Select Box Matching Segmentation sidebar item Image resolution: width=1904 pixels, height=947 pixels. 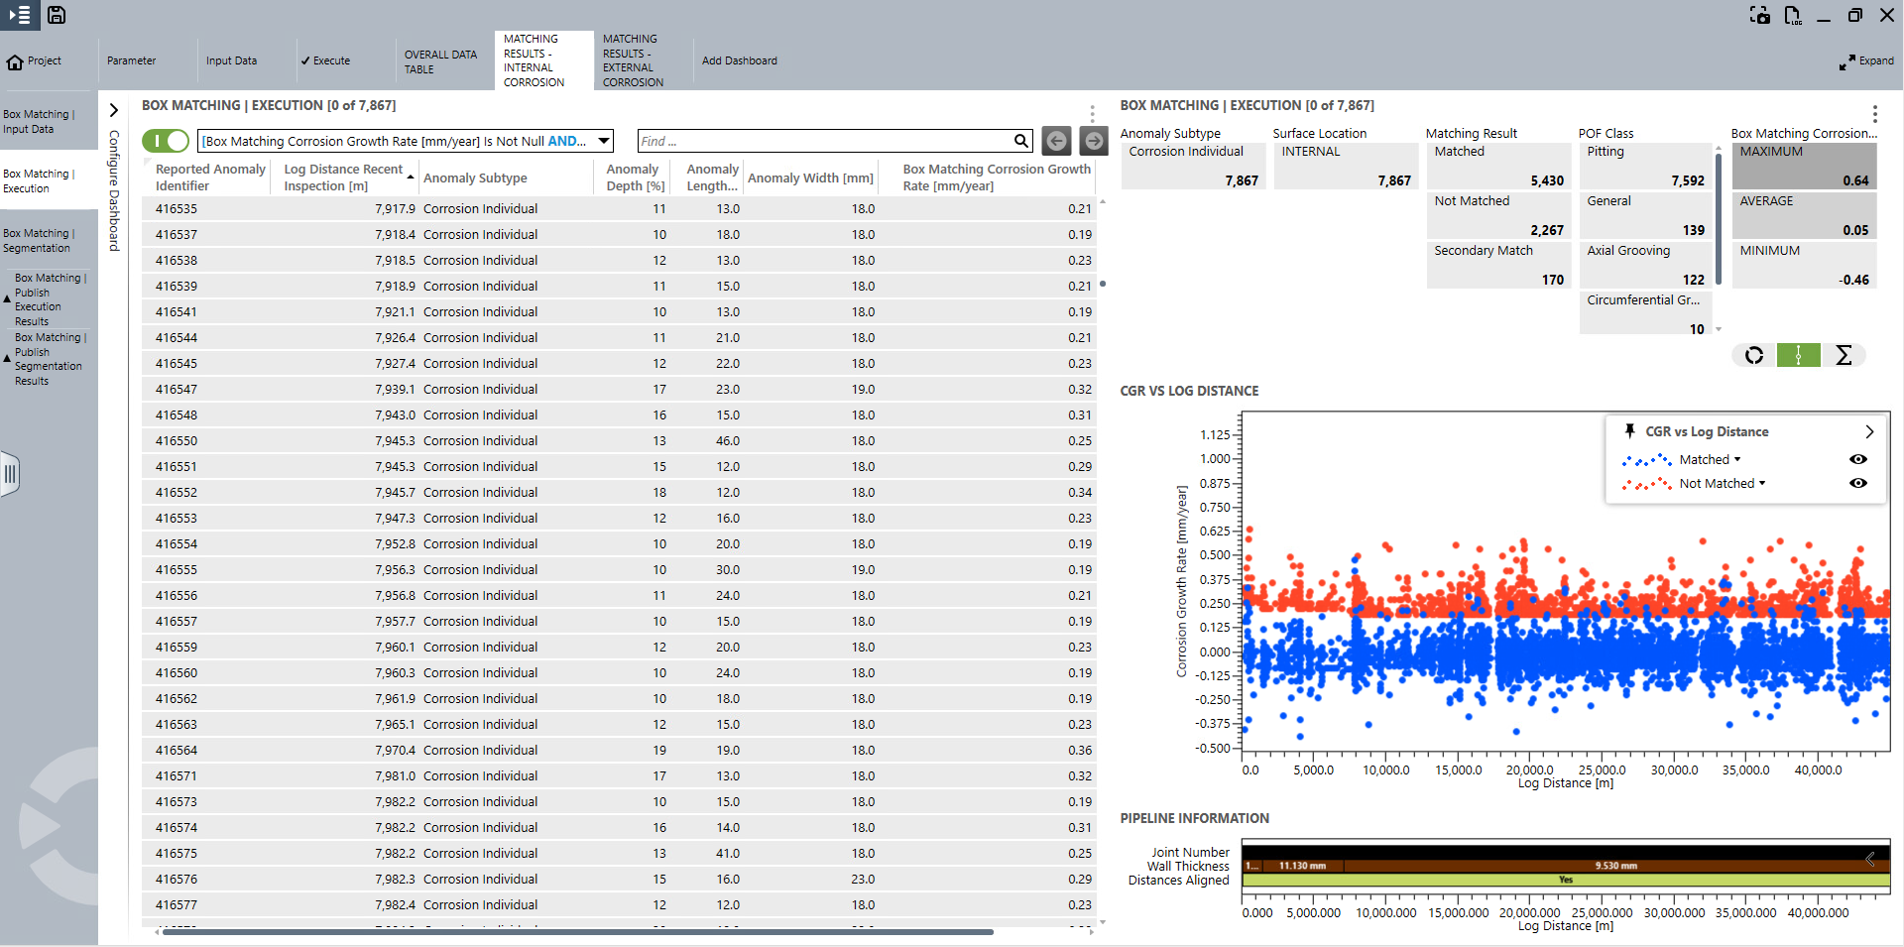[49, 240]
